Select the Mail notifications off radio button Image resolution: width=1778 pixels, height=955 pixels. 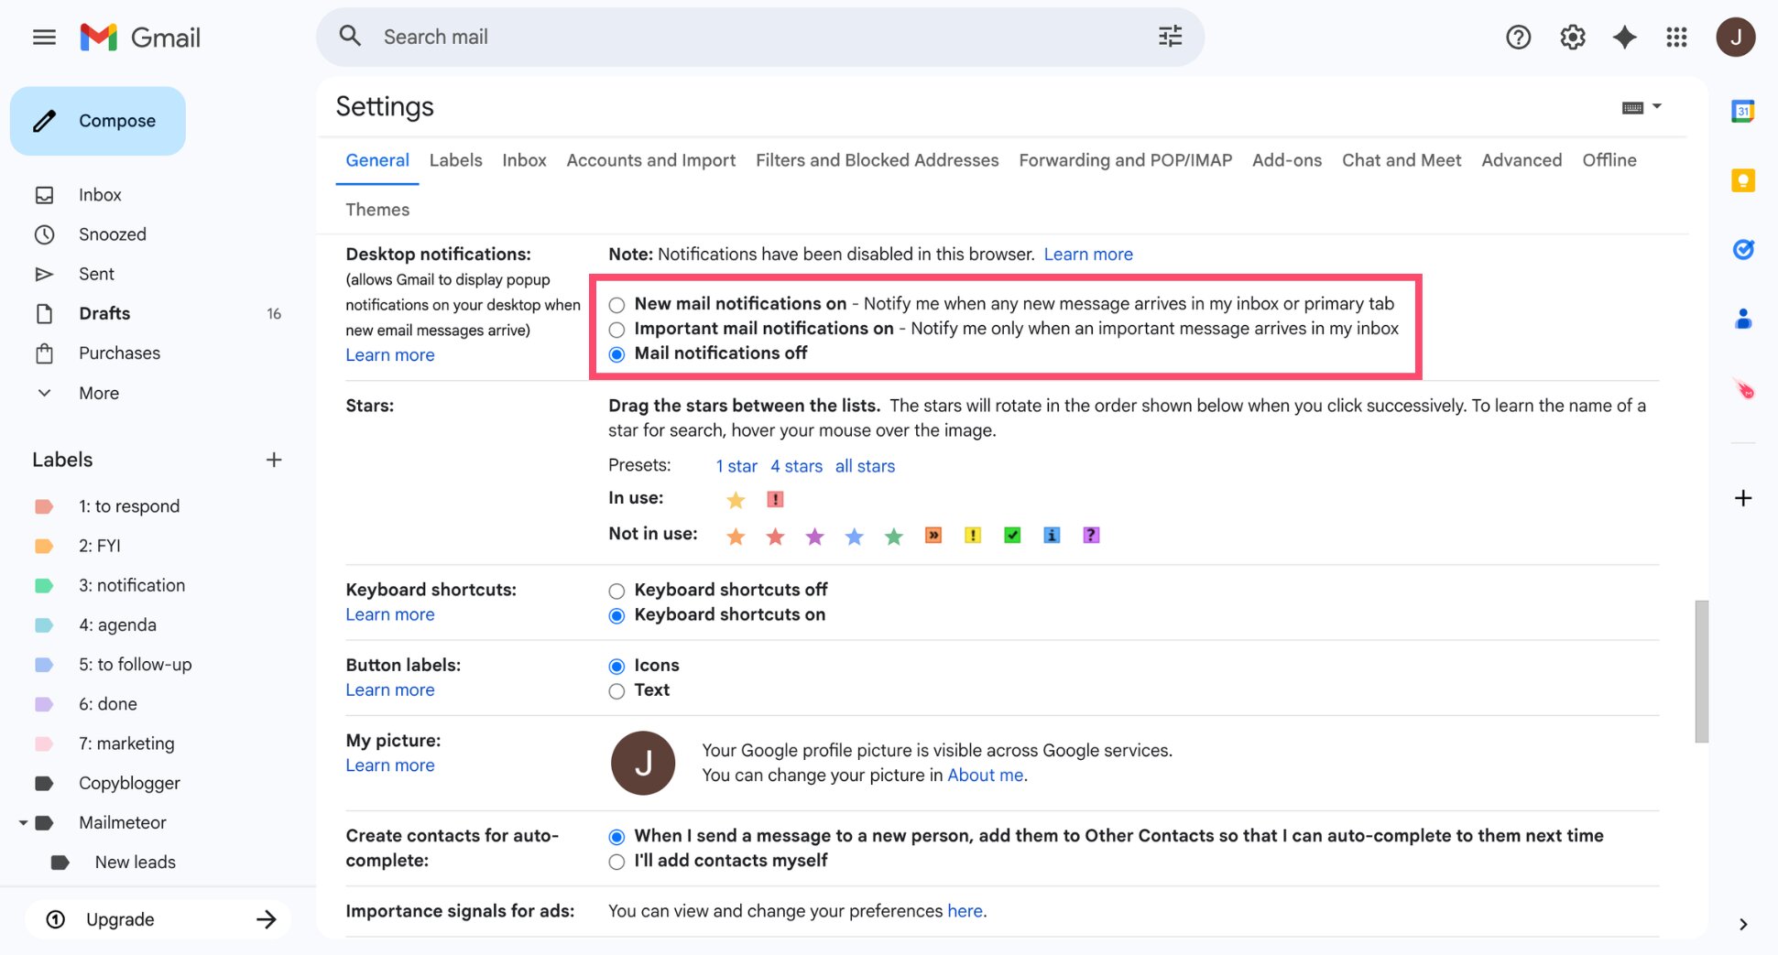(x=616, y=353)
